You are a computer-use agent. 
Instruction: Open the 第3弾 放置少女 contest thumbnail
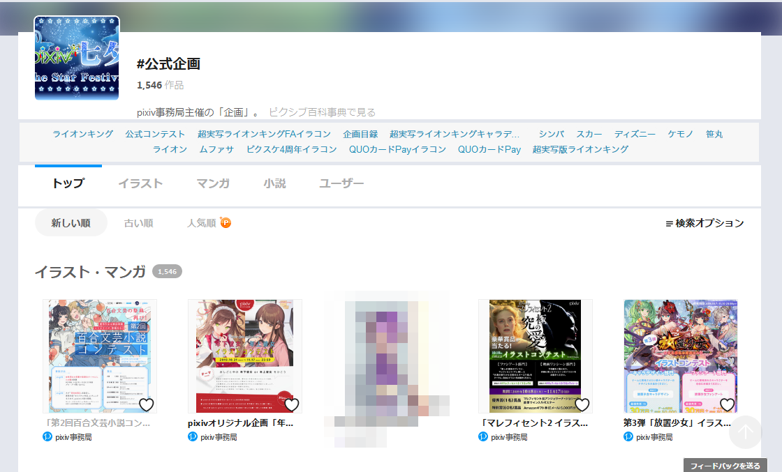[681, 356]
